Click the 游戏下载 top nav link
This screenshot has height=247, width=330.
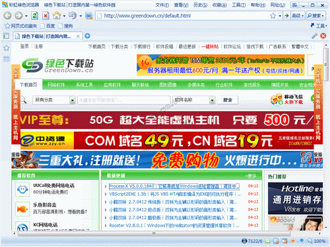(x=255, y=46)
